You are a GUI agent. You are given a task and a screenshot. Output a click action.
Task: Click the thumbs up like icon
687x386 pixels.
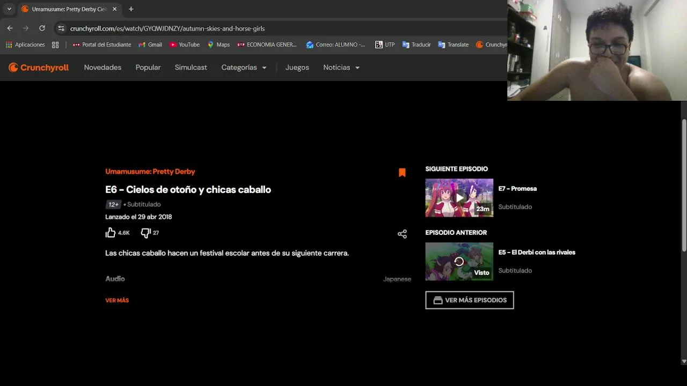pyautogui.click(x=111, y=233)
